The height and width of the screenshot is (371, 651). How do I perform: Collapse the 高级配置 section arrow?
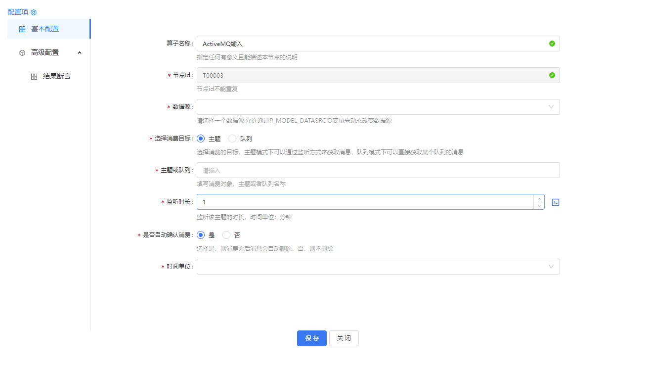pyautogui.click(x=80, y=52)
